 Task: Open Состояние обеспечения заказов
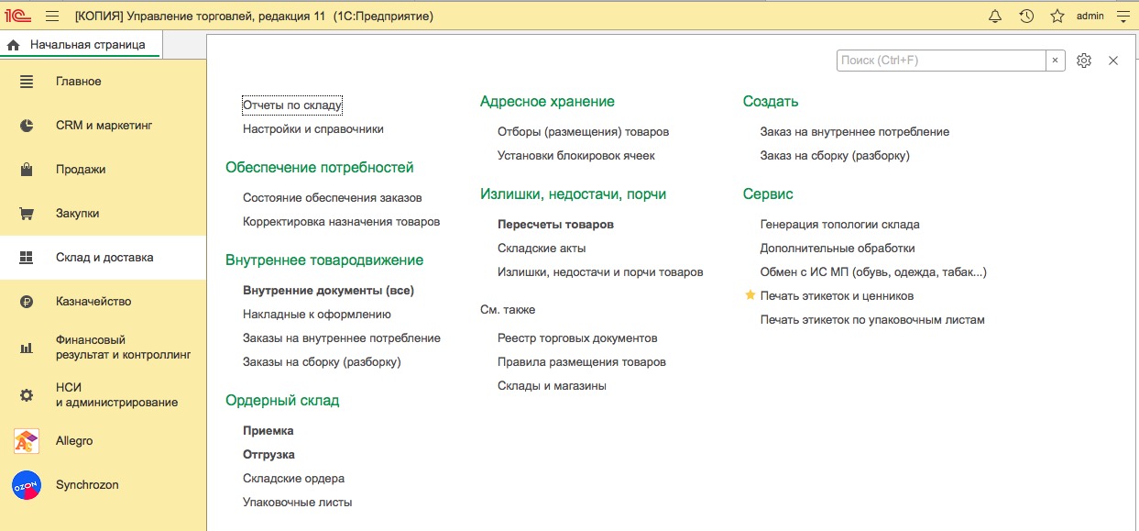click(333, 197)
